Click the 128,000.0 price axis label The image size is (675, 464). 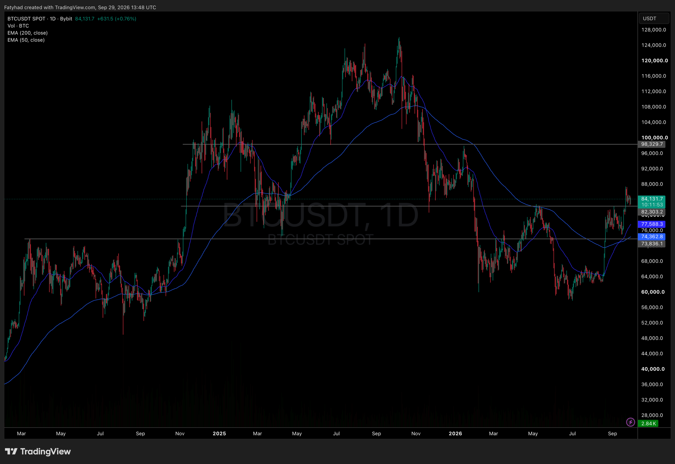[x=654, y=30]
